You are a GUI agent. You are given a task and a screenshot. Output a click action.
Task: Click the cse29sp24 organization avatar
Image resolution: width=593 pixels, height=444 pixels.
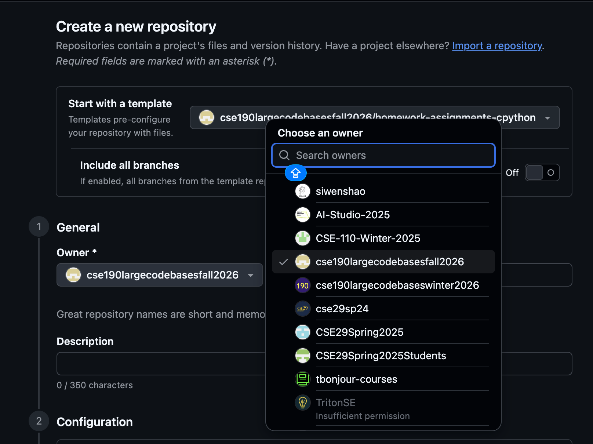(x=302, y=309)
